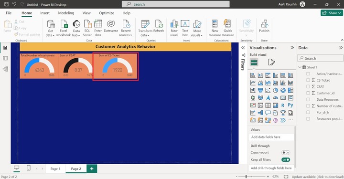Viewport: 344px width, 179px height.
Task: Select the Scatter chart visualization
Action: click(x=268, y=90)
